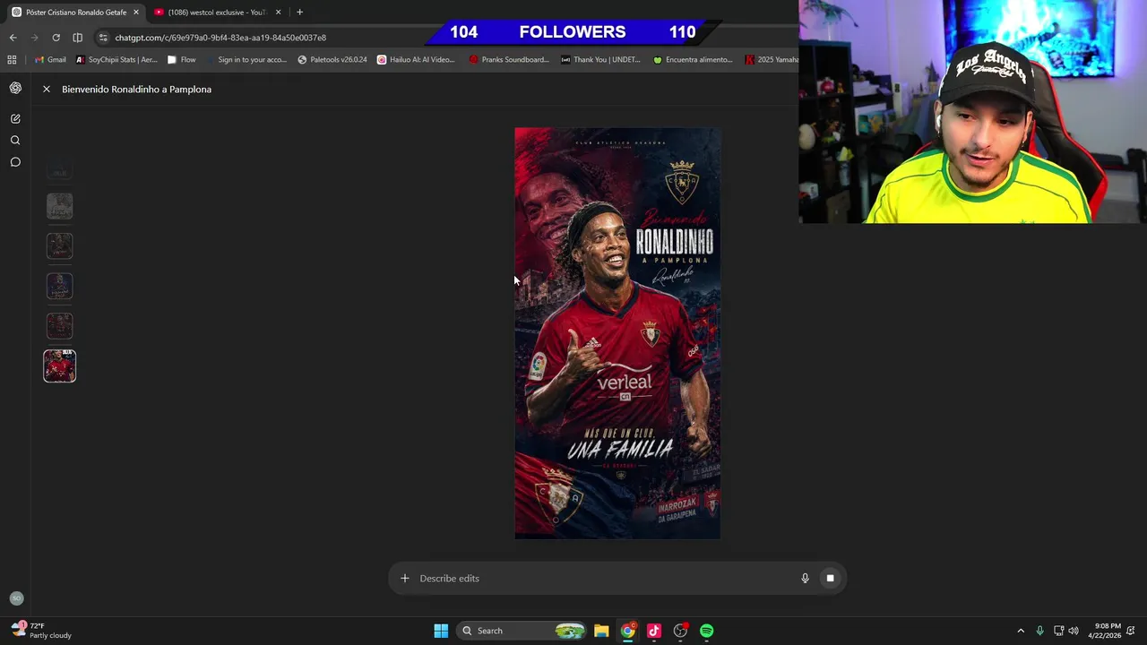Select the fifth image version thumbnail
1147x645 pixels.
60,326
